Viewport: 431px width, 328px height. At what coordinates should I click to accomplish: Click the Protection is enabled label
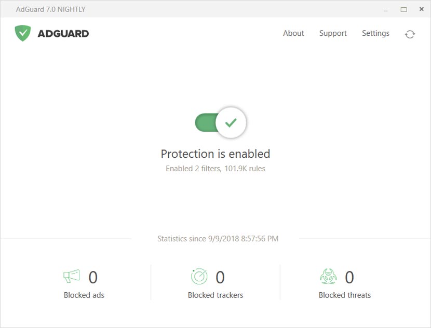coord(215,154)
